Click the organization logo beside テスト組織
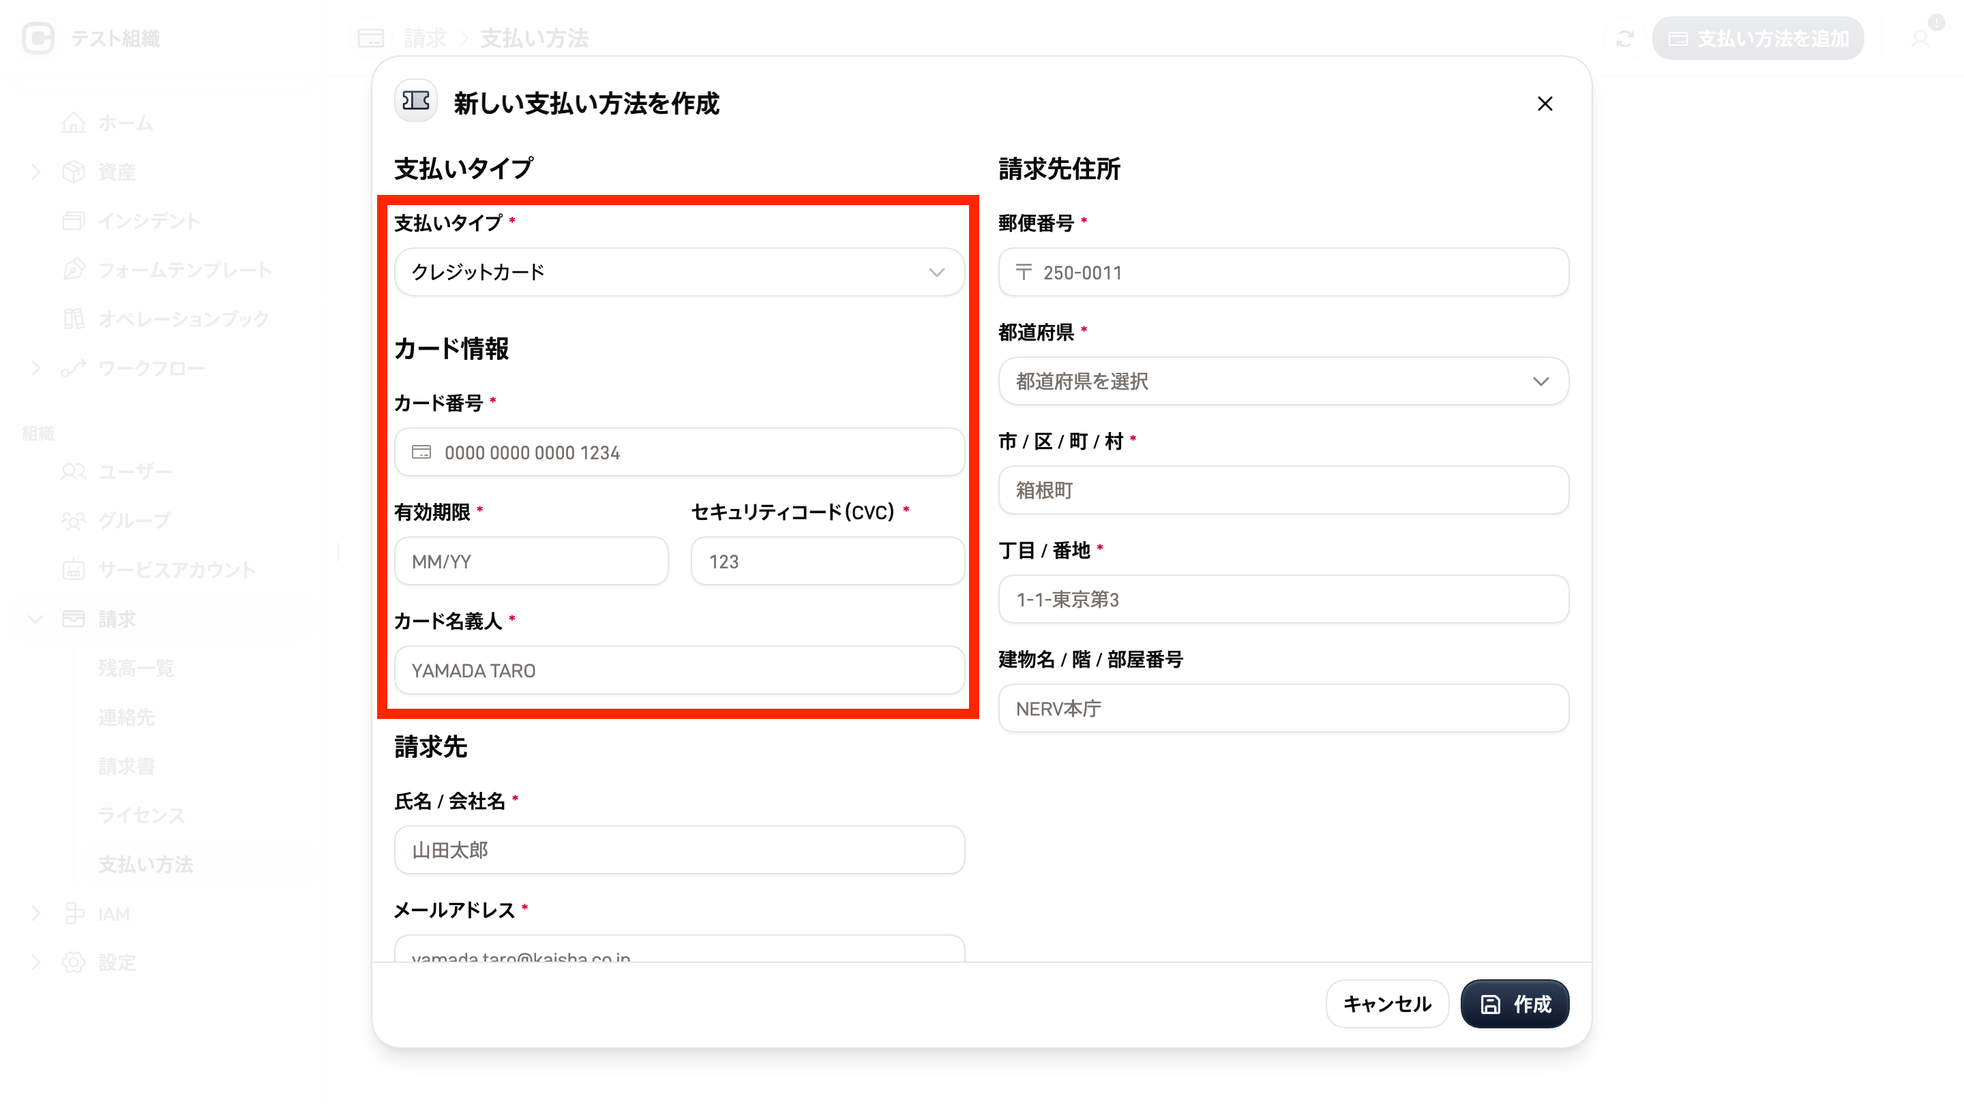This screenshot has height=1104, width=1964. (x=38, y=38)
